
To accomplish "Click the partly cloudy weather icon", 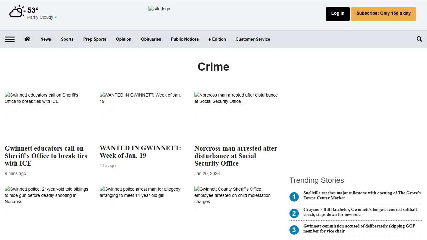I will pos(17,11).
